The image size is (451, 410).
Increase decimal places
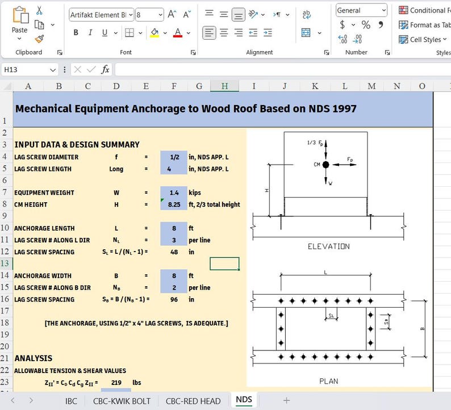[343, 39]
